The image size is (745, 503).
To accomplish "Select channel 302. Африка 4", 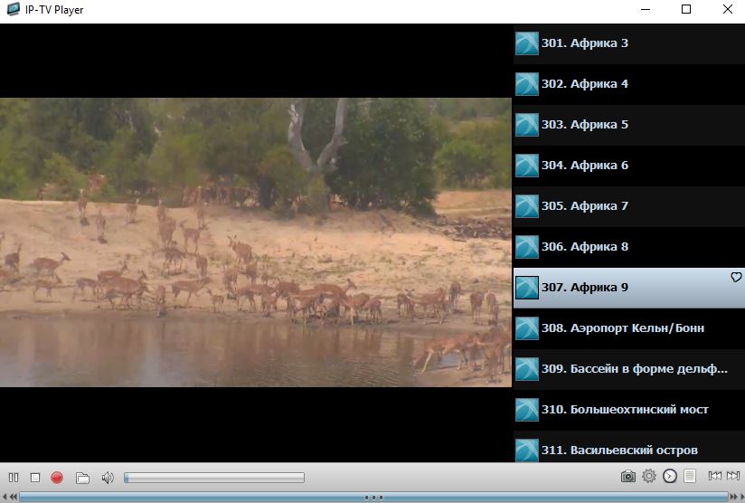I will tap(629, 84).
